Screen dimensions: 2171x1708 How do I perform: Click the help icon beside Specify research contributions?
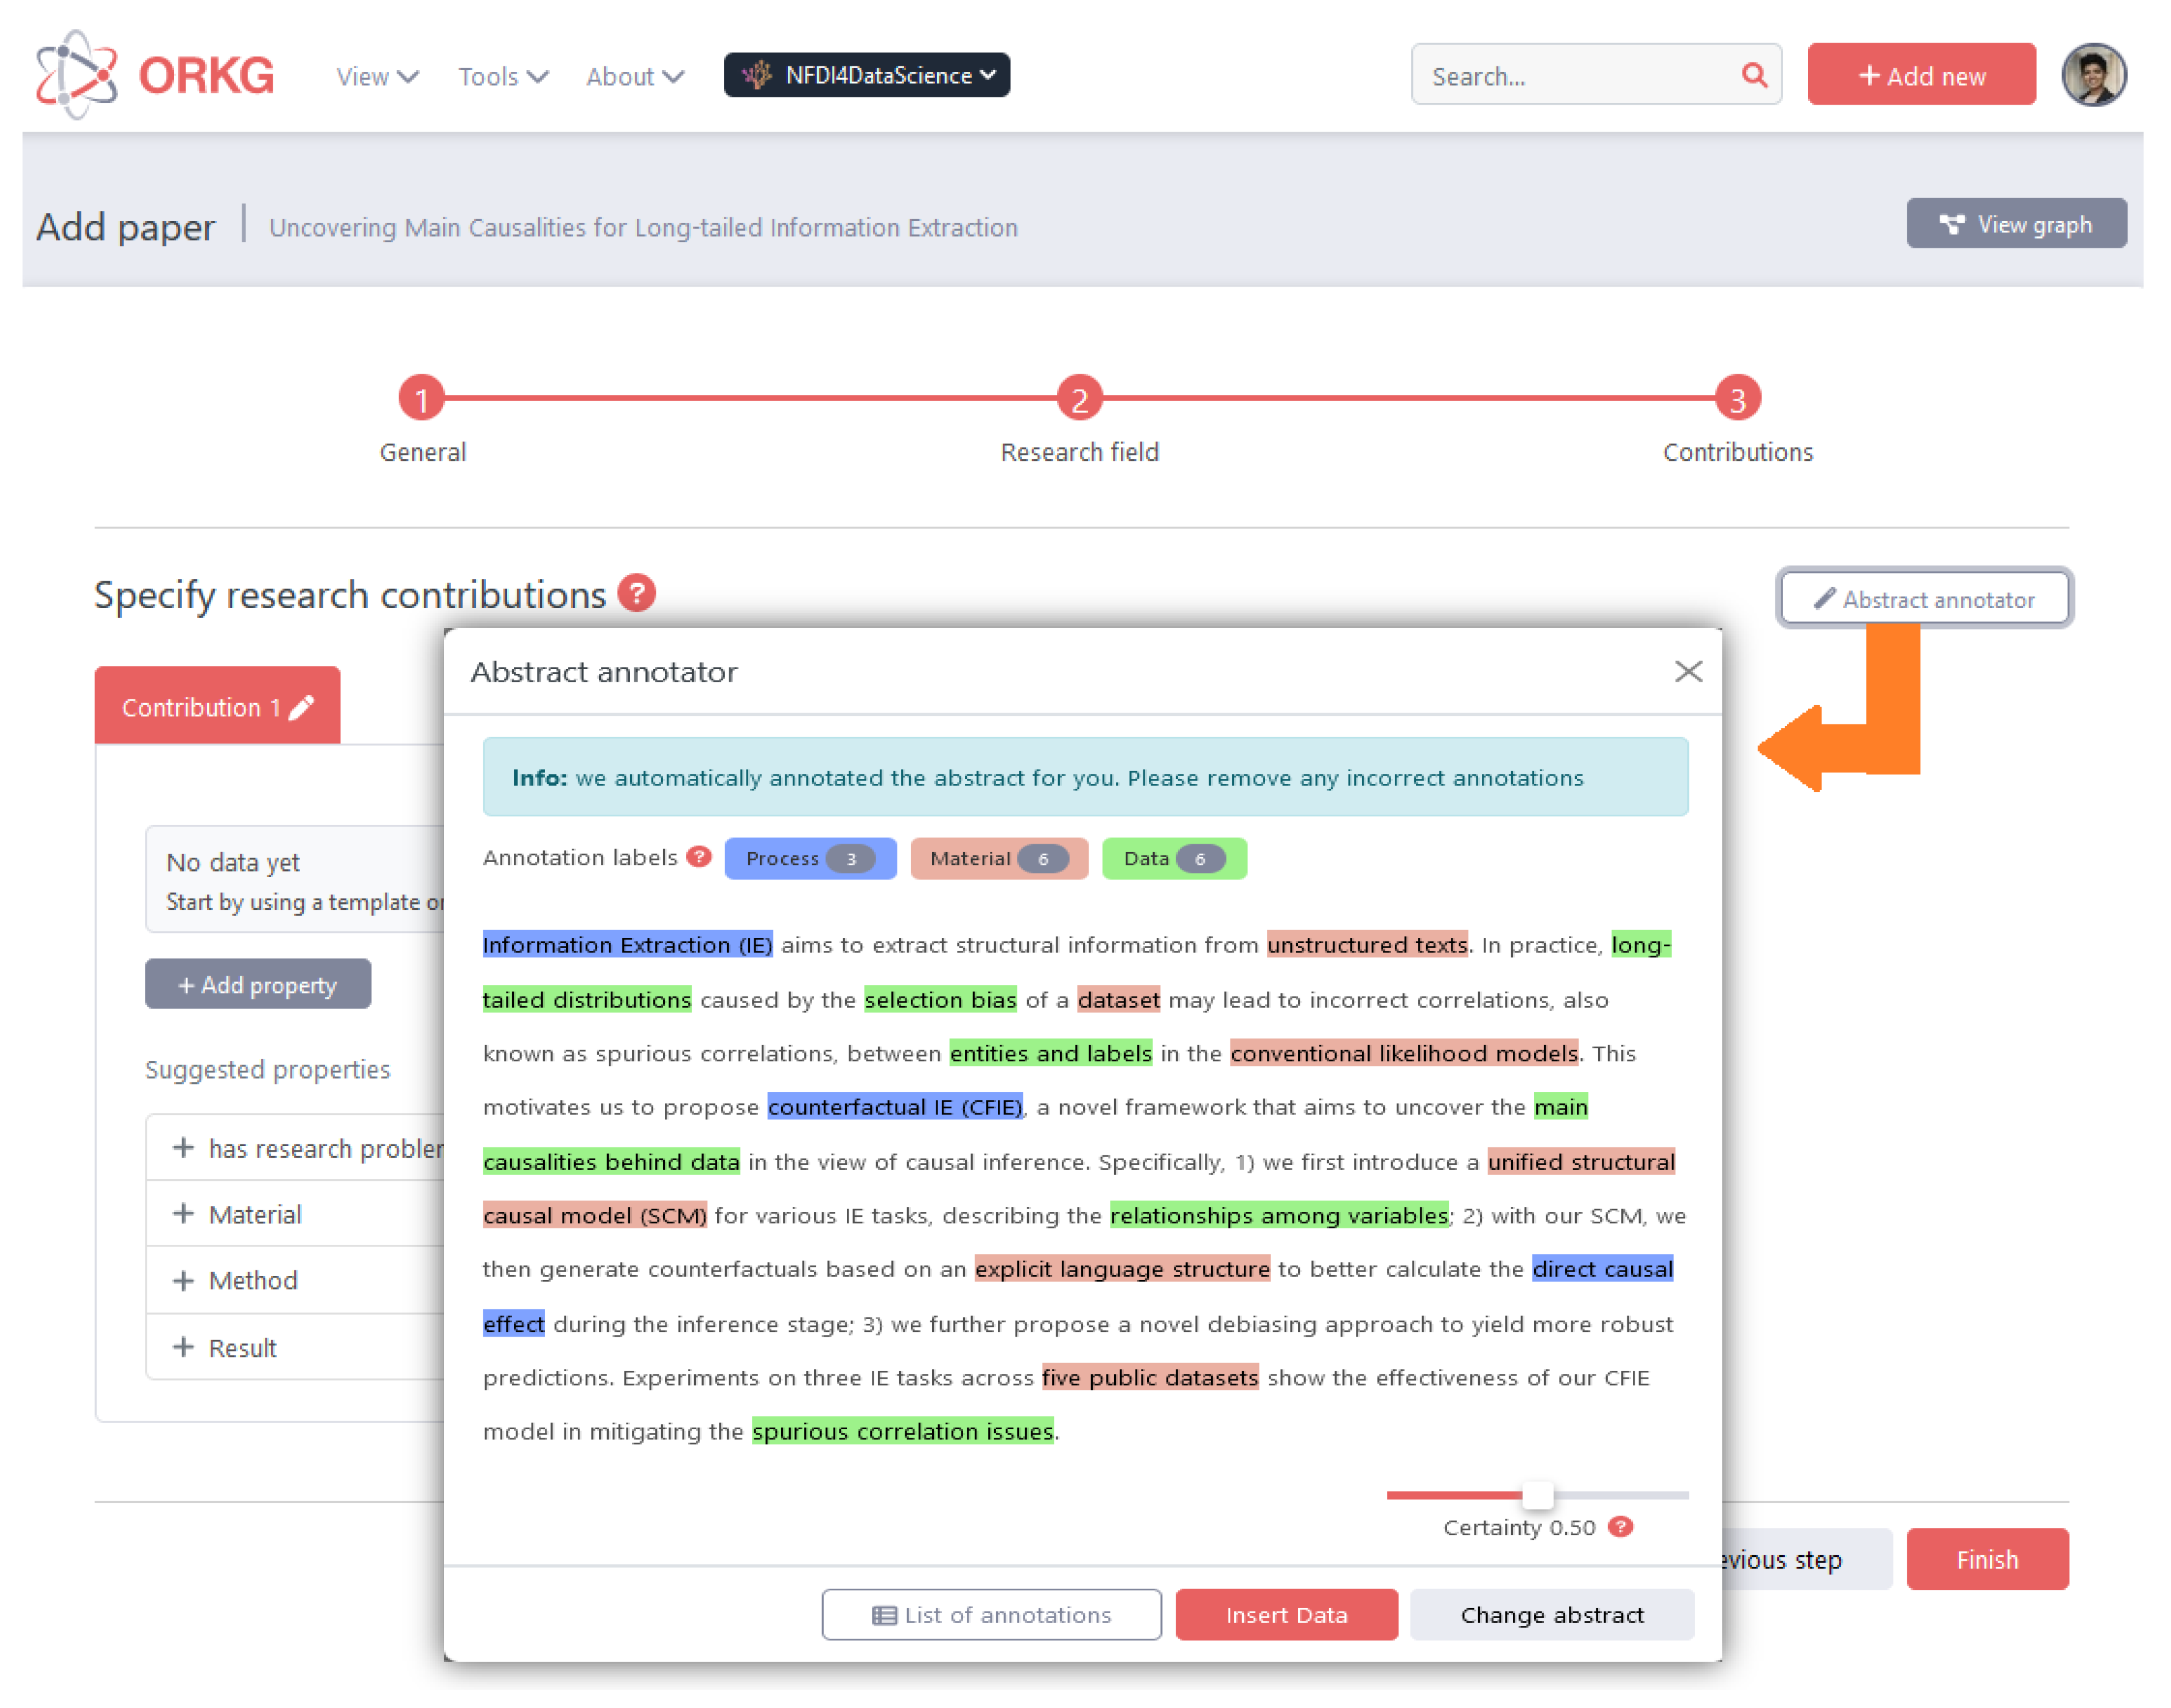click(636, 593)
